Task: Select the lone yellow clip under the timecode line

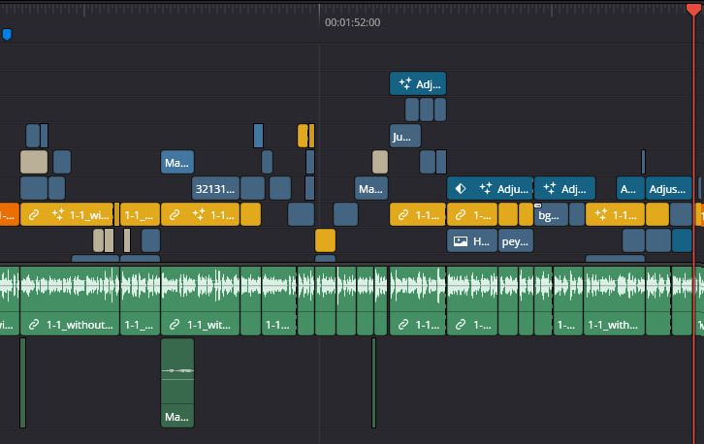Action: [x=325, y=240]
